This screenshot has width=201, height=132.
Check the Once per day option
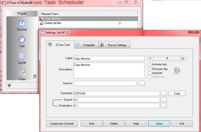click(150, 69)
